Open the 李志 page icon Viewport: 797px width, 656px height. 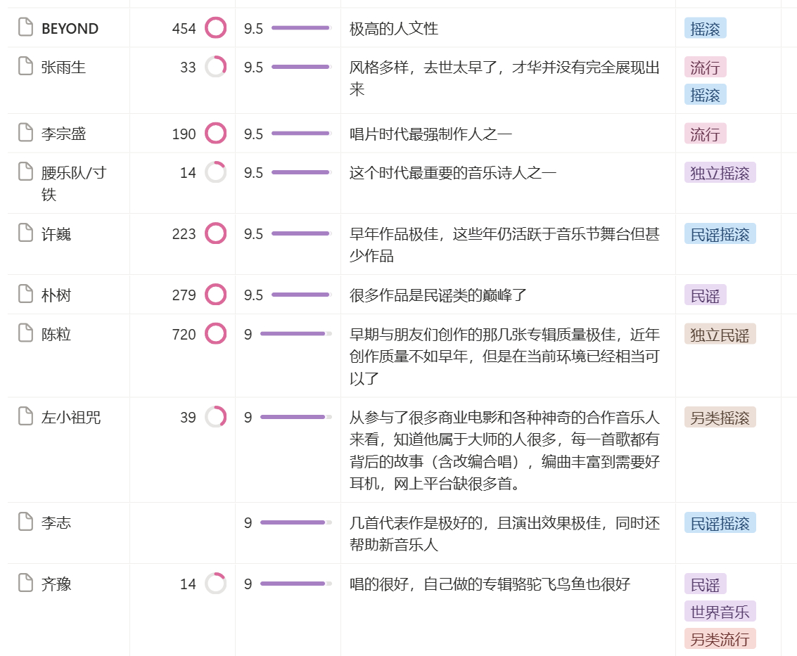pyautogui.click(x=25, y=522)
